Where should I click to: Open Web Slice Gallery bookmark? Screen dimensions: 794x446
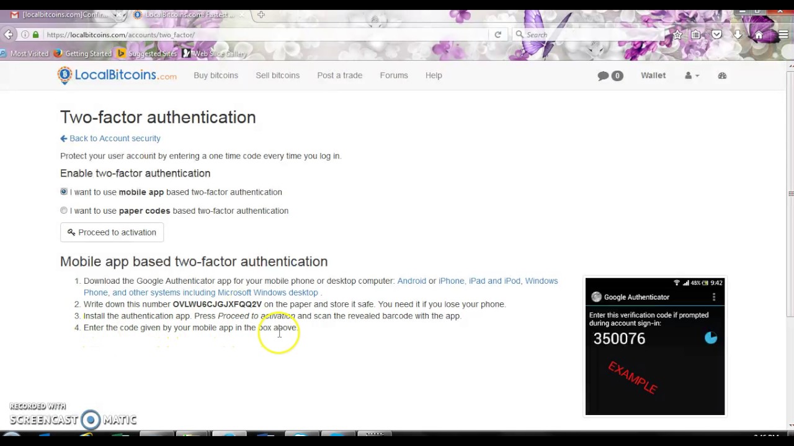tap(215, 53)
